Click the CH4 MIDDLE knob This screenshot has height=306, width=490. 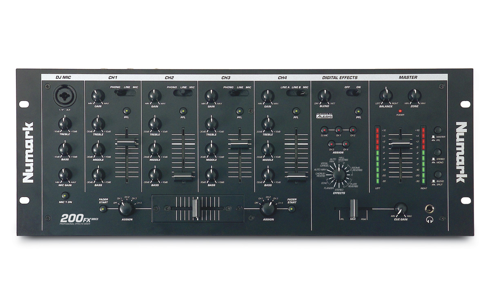(x=268, y=149)
